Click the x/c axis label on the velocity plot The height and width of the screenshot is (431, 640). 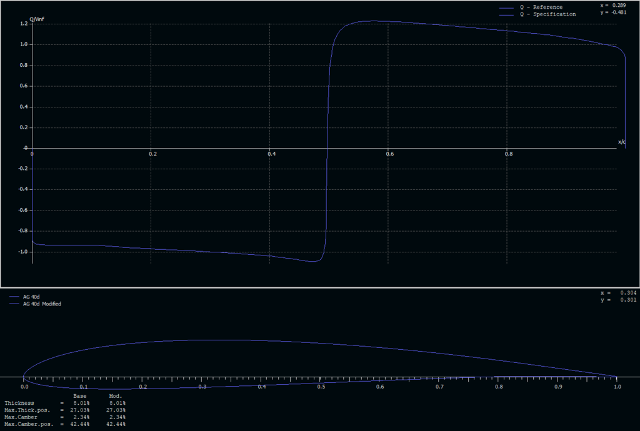pyautogui.click(x=622, y=141)
